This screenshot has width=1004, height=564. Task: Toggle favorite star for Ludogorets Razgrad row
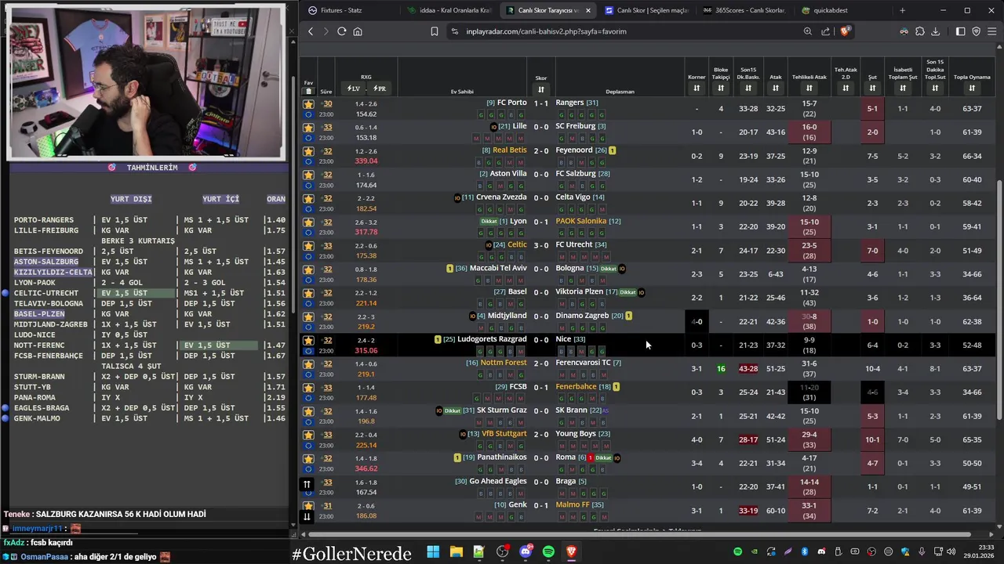tap(308, 340)
